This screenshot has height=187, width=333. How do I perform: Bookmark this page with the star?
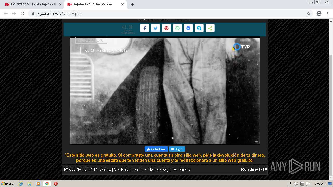point(309,14)
